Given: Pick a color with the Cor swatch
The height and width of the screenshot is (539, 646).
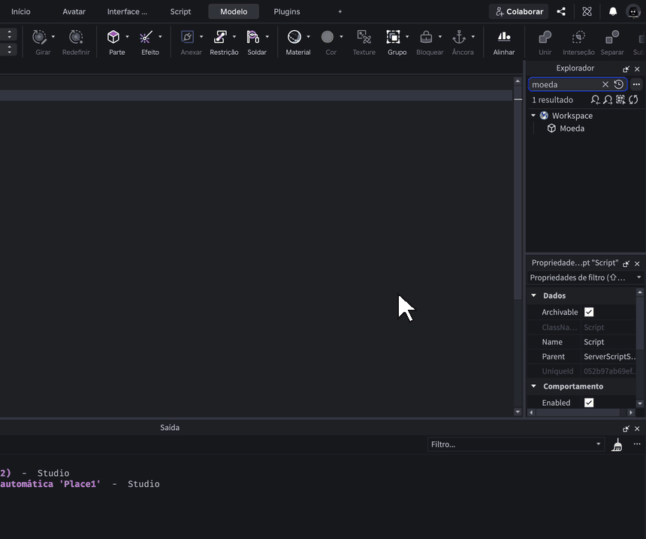Looking at the screenshot, I should coord(328,37).
